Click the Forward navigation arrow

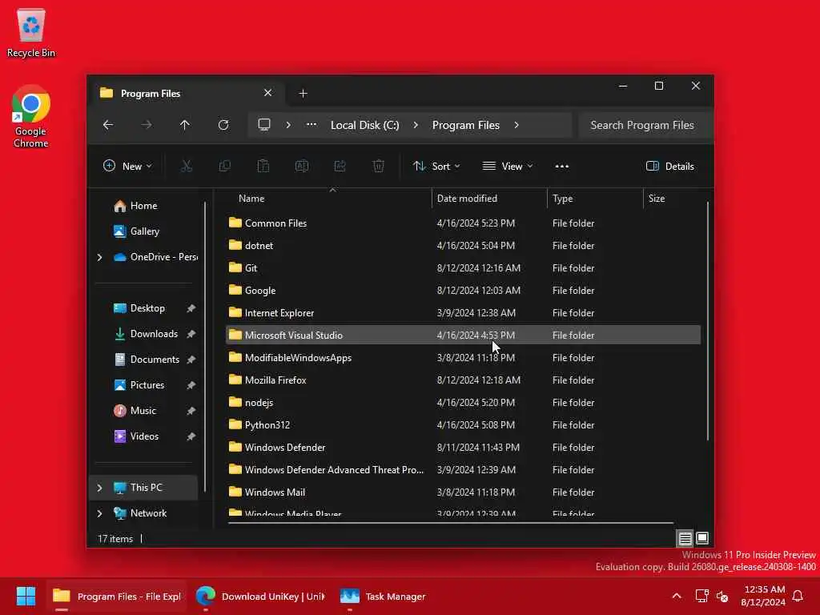point(147,125)
